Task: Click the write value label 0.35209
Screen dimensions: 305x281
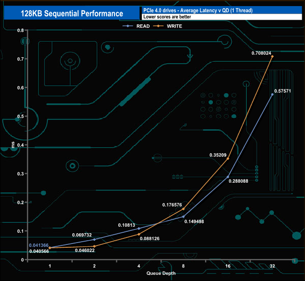Action: pos(218,155)
